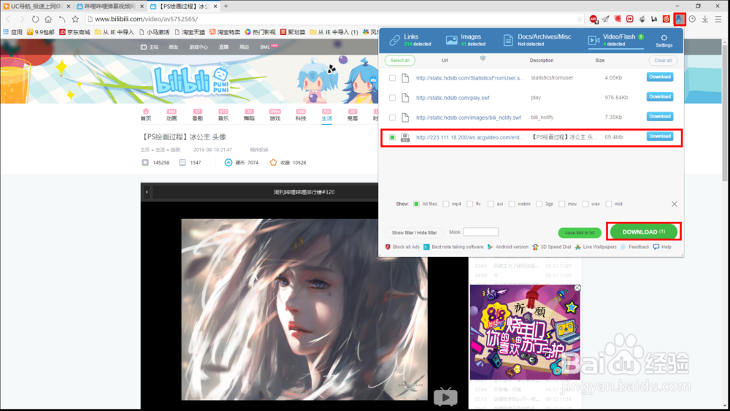Switch to the 哔哩哔哩弹幕视频网 browser tab
Image resolution: width=730 pixels, height=411 pixels.
pos(111,6)
